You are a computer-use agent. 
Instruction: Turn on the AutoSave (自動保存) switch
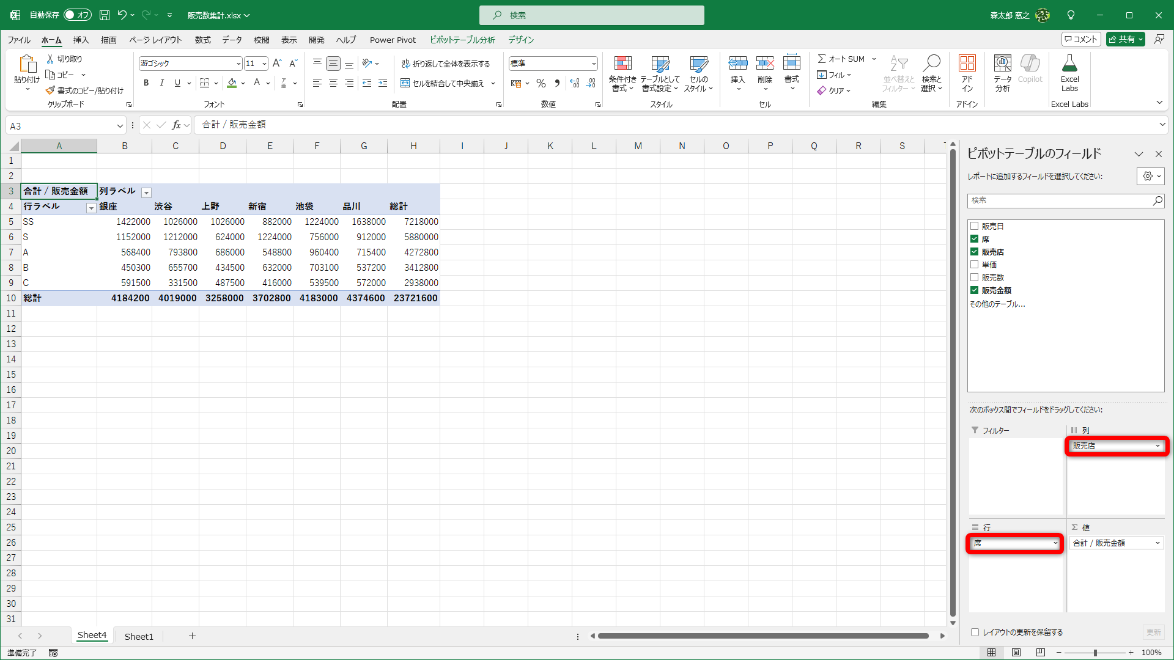78,15
